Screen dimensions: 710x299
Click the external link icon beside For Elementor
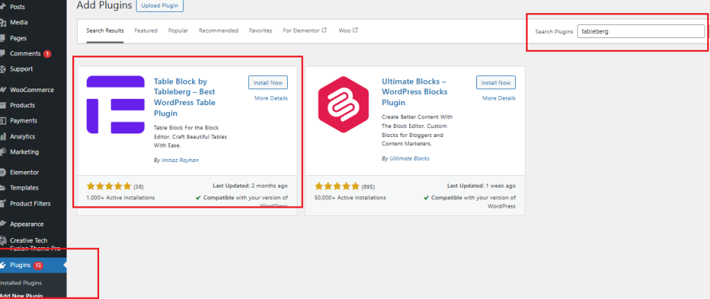coord(324,30)
